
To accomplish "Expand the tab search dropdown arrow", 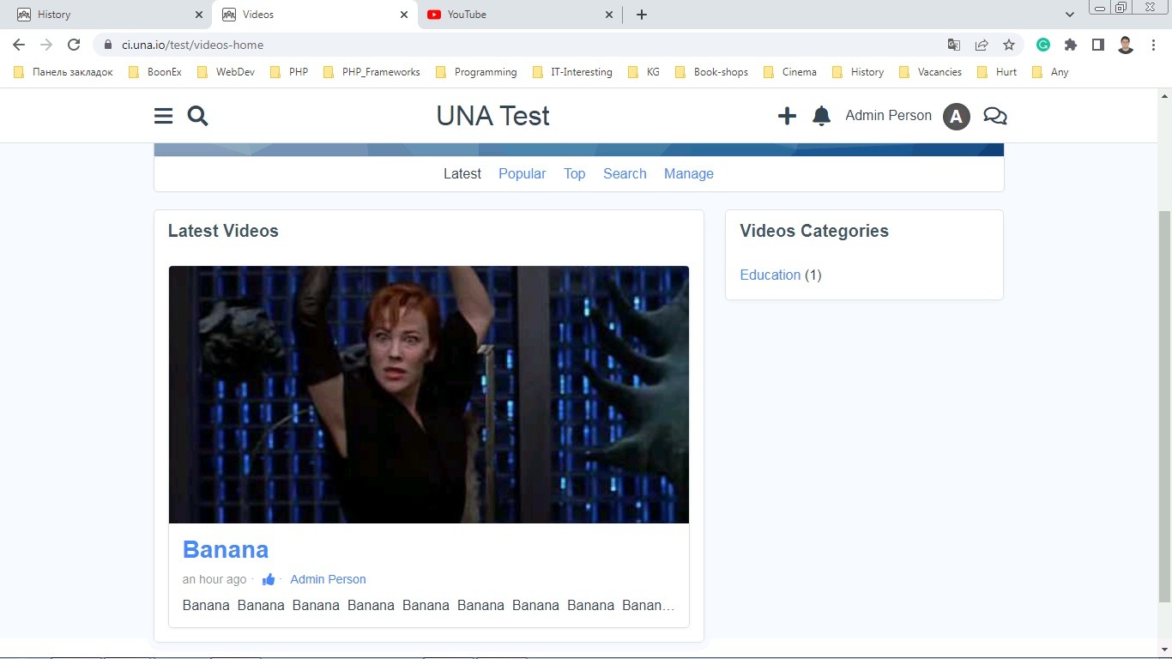I will click(1069, 15).
